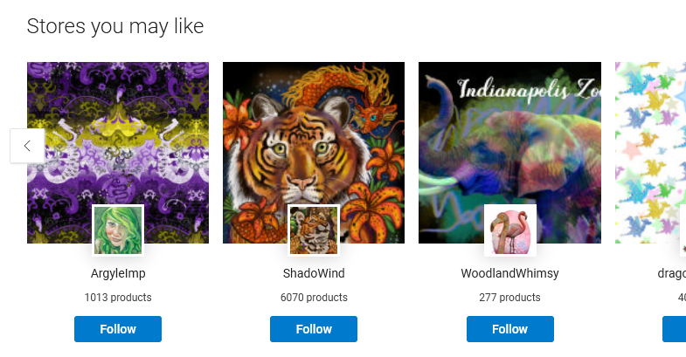Image resolution: width=686 pixels, height=357 pixels.
Task: Open the partially visible dragon store name
Action: coord(671,273)
